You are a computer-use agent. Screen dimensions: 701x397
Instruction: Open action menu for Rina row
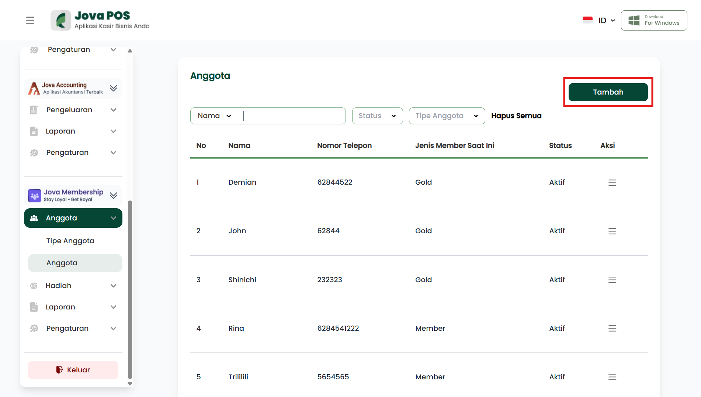coord(612,329)
